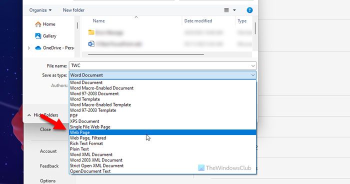Change view layout icon
Viewport: 350px width, 184px height.
[x=226, y=10]
